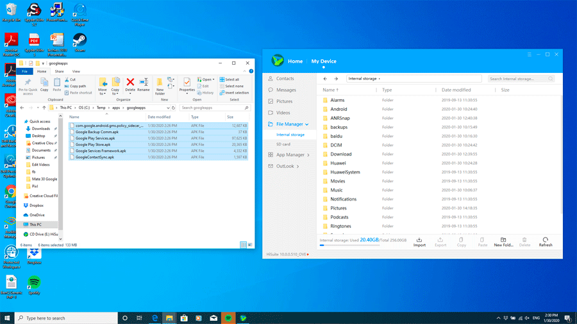Collapse the Explorer ribbon chevron
The image size is (577, 324).
244,71
